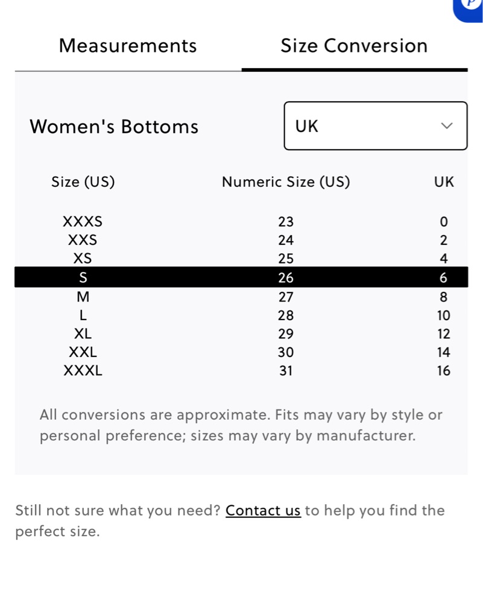Viewport: 483px width, 603px height.
Task: Click the UK dropdown chevron arrow
Action: pyautogui.click(x=446, y=126)
